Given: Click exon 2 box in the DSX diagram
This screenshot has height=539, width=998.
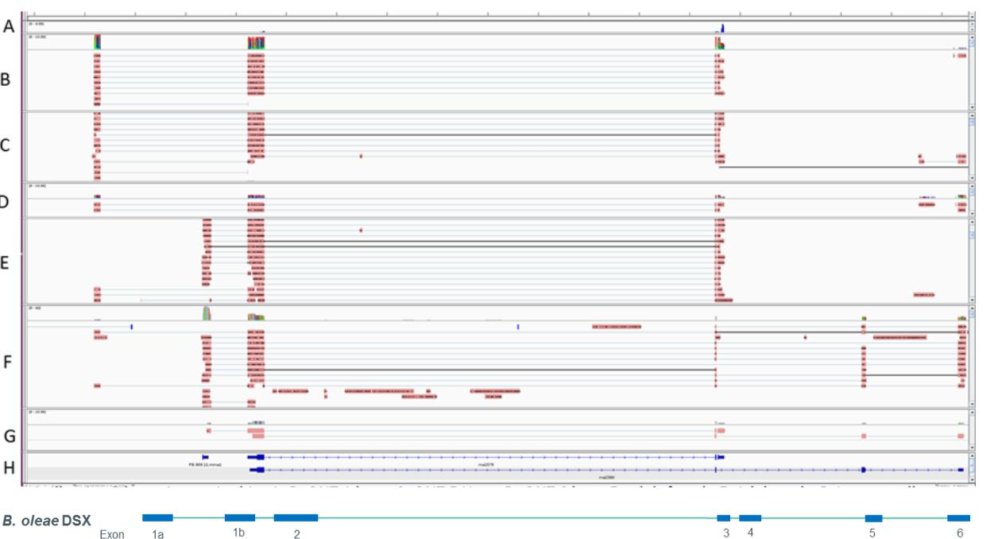Looking at the screenshot, I should tap(296, 518).
